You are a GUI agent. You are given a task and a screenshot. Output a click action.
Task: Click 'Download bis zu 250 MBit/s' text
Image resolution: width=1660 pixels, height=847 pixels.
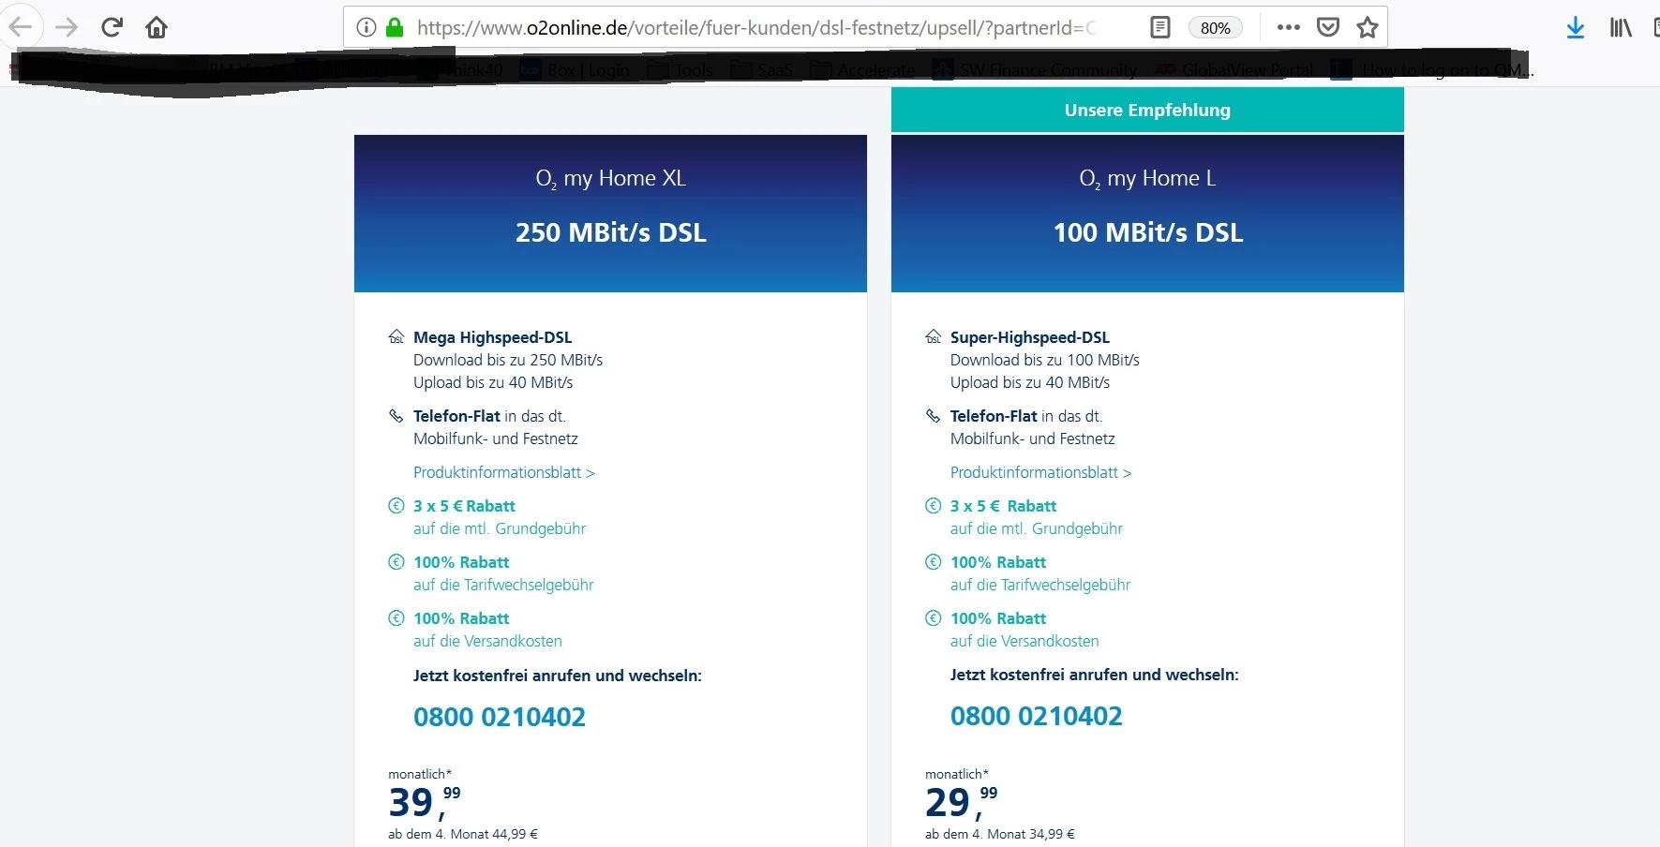[x=508, y=360]
